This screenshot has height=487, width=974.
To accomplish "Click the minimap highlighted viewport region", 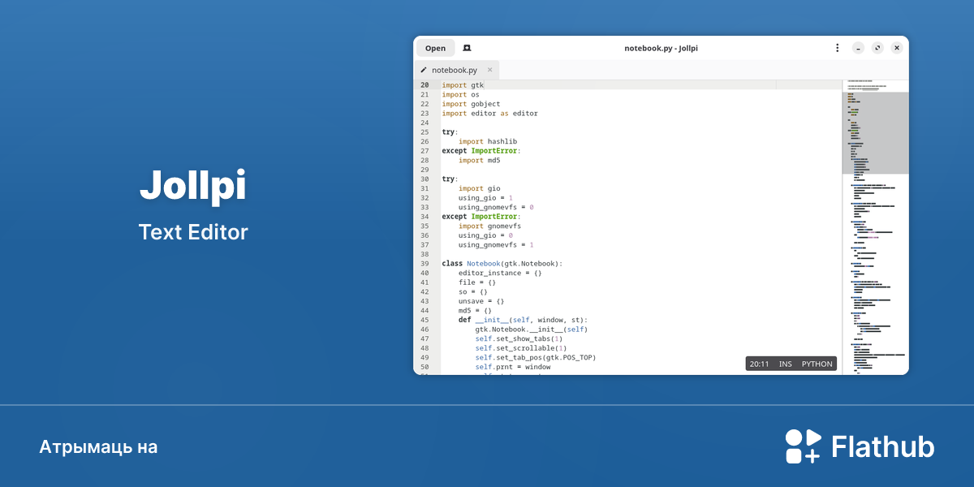I will pyautogui.click(x=875, y=132).
